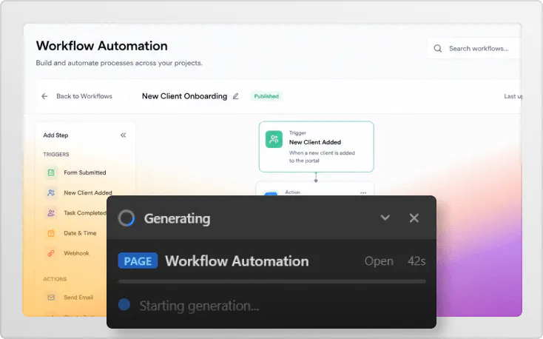Click the 42s elapsed timer
Viewport: 543px width, 339px height.
coord(416,261)
